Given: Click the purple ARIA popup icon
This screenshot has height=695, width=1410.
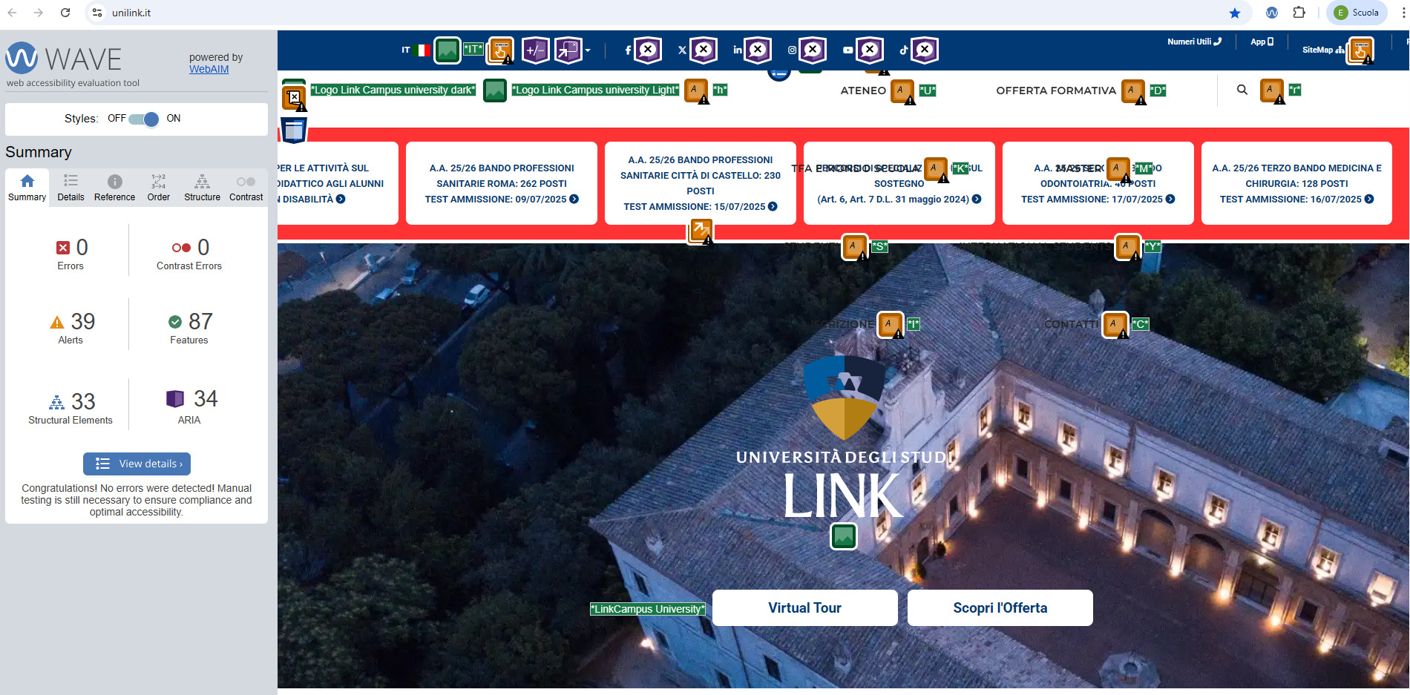Looking at the screenshot, I should [x=568, y=50].
